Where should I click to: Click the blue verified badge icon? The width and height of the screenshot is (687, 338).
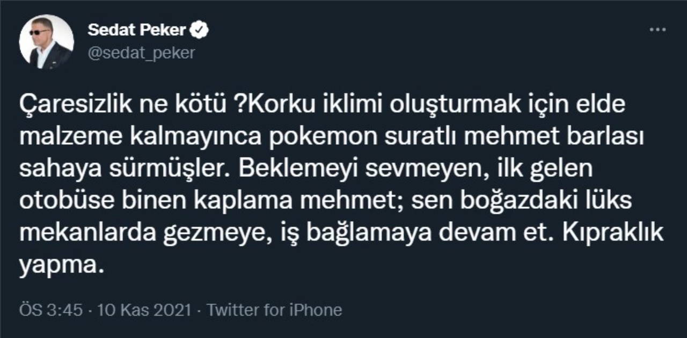[x=200, y=31]
